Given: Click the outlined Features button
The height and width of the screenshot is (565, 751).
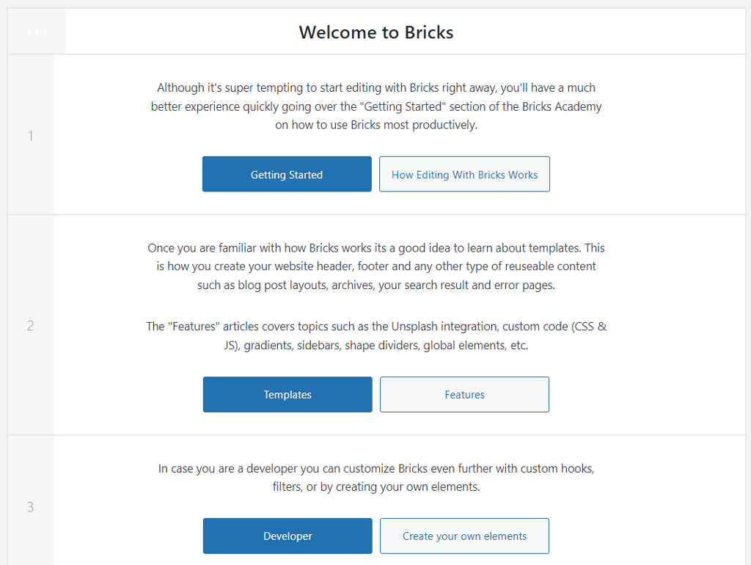Looking at the screenshot, I should point(464,395).
